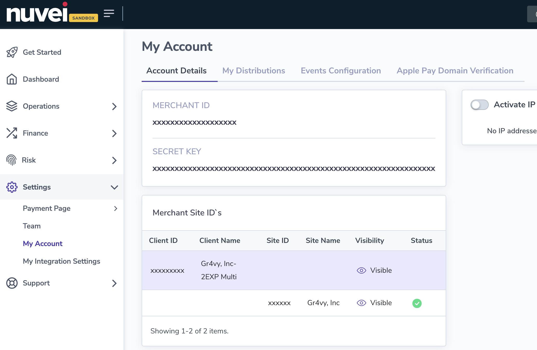
Task: Collapse sidebar using the hamburger menu icon
Action: [109, 13]
